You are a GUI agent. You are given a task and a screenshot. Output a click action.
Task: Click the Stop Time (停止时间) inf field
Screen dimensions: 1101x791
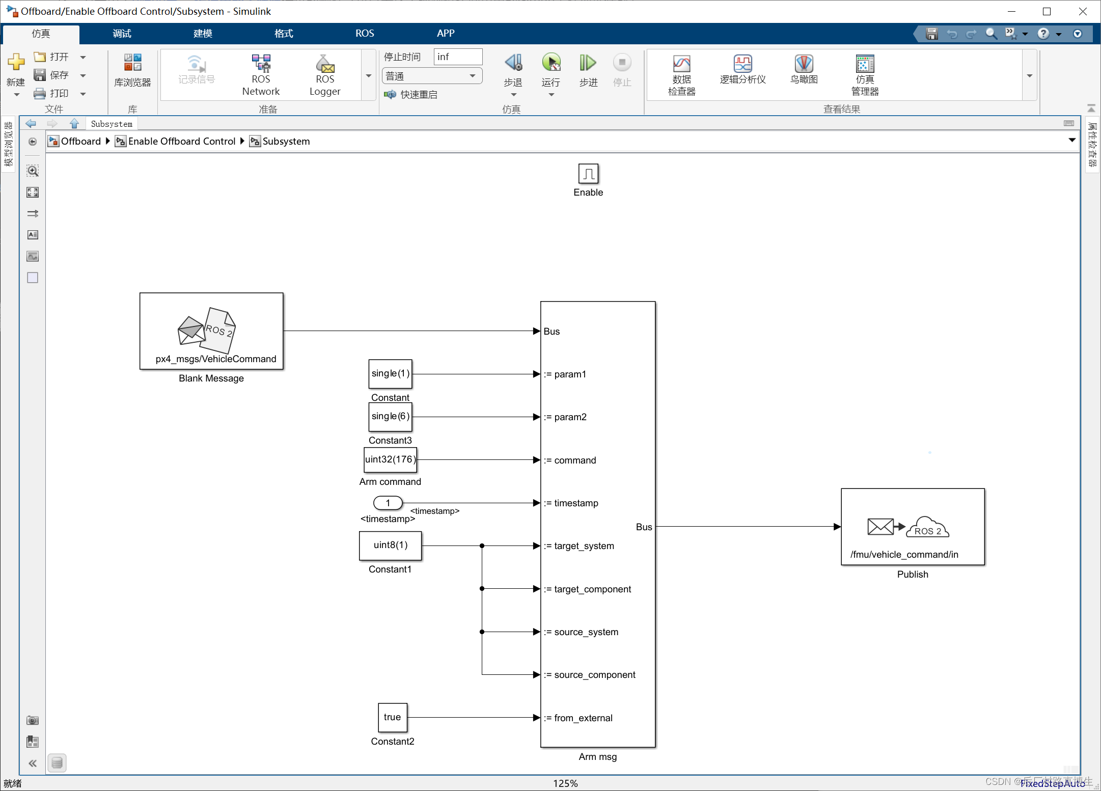coord(458,57)
